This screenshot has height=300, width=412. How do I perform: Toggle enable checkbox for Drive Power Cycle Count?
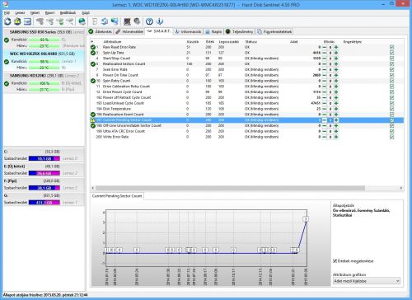click(392, 92)
